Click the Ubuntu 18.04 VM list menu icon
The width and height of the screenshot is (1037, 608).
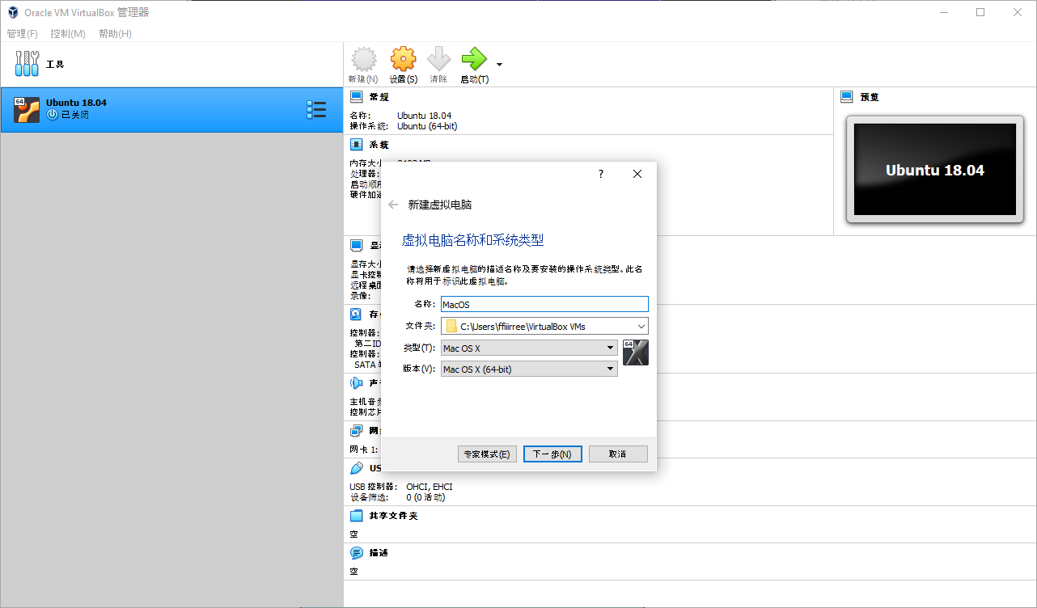[x=316, y=110]
